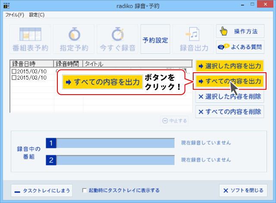Maximize the radiko window
The height and width of the screenshot is (203, 276).
pos(252,4)
